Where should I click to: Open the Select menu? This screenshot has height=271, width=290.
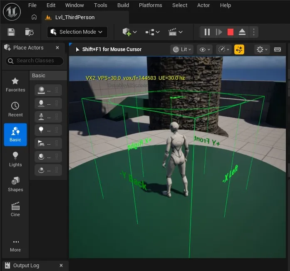pyautogui.click(x=180, y=5)
